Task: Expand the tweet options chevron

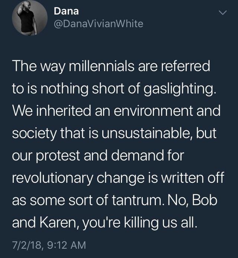Action: 222,13
